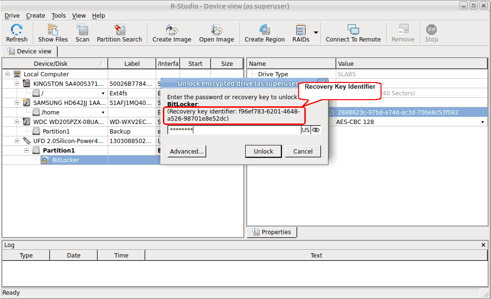
Task: Select the SAMSUNG hard disk icon
Action: point(27,103)
